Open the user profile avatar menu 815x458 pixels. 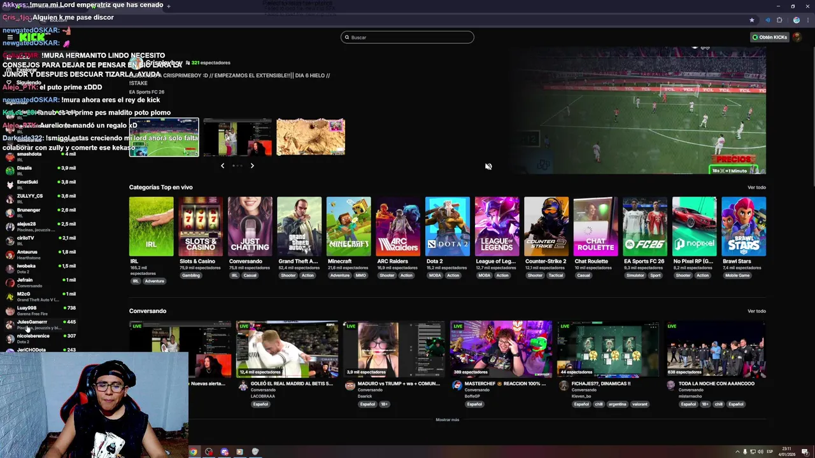(x=797, y=37)
